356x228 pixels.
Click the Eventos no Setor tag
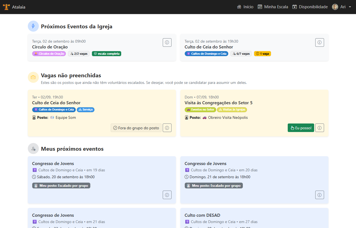(x=200, y=110)
